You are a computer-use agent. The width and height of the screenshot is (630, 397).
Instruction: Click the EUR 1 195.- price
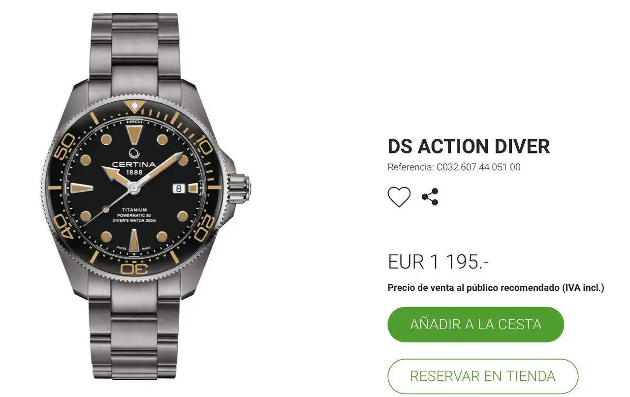(x=438, y=262)
